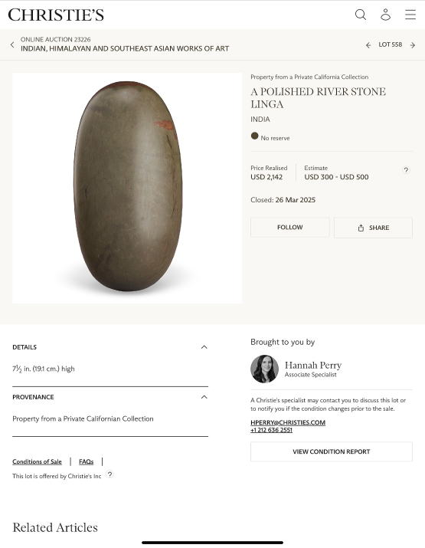
Task: Collapse the Provenance section chevron
Action: (x=204, y=397)
